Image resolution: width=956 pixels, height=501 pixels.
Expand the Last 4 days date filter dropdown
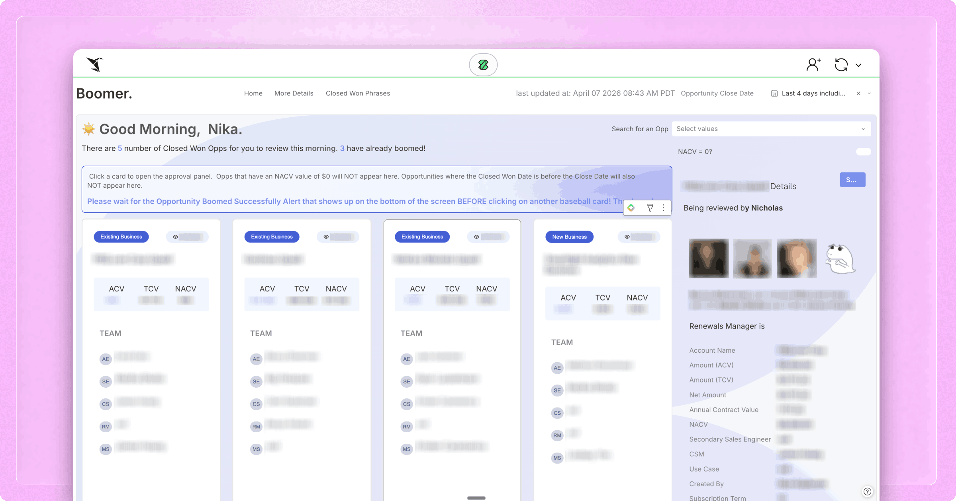point(869,93)
